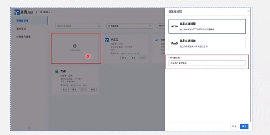Viewport: 270px width, 135px height.
Task: Click the IP定位 connector logo icon
Action: [x=107, y=40]
